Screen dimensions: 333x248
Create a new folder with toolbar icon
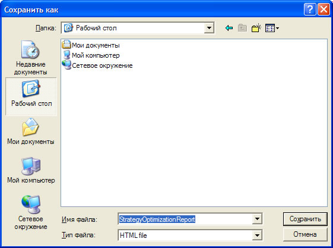click(256, 28)
